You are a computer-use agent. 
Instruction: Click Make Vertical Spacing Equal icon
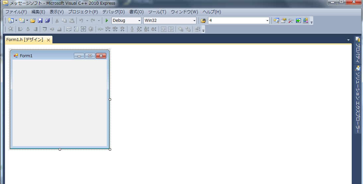coord(132,29)
